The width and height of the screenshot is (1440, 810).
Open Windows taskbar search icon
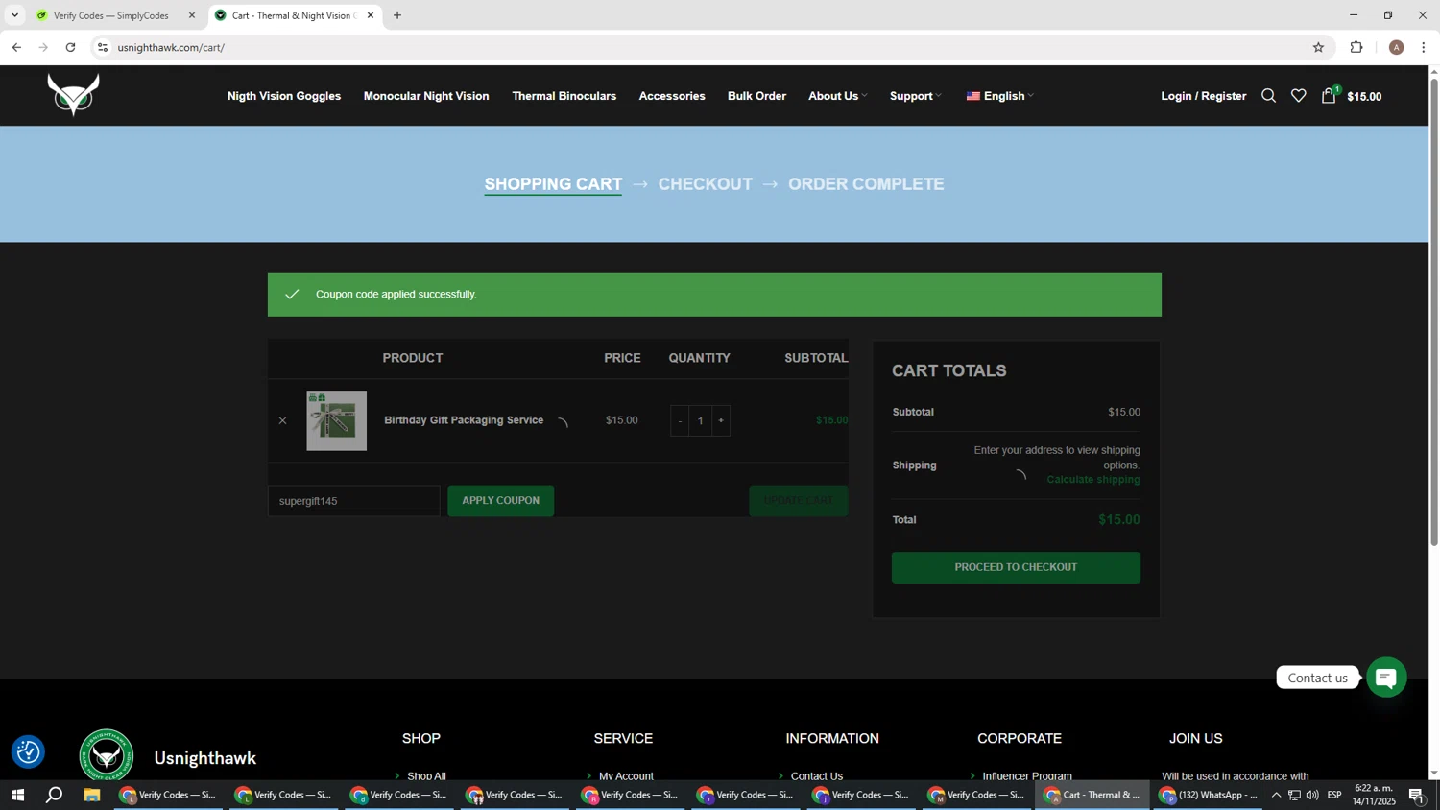pyautogui.click(x=55, y=795)
